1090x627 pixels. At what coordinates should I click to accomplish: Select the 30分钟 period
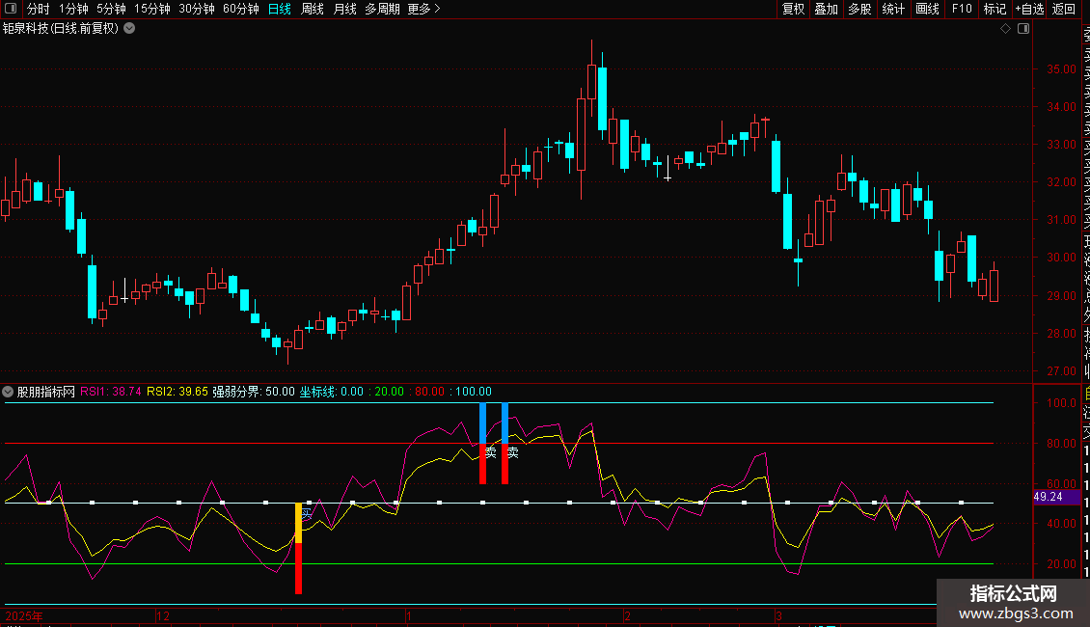coord(197,9)
